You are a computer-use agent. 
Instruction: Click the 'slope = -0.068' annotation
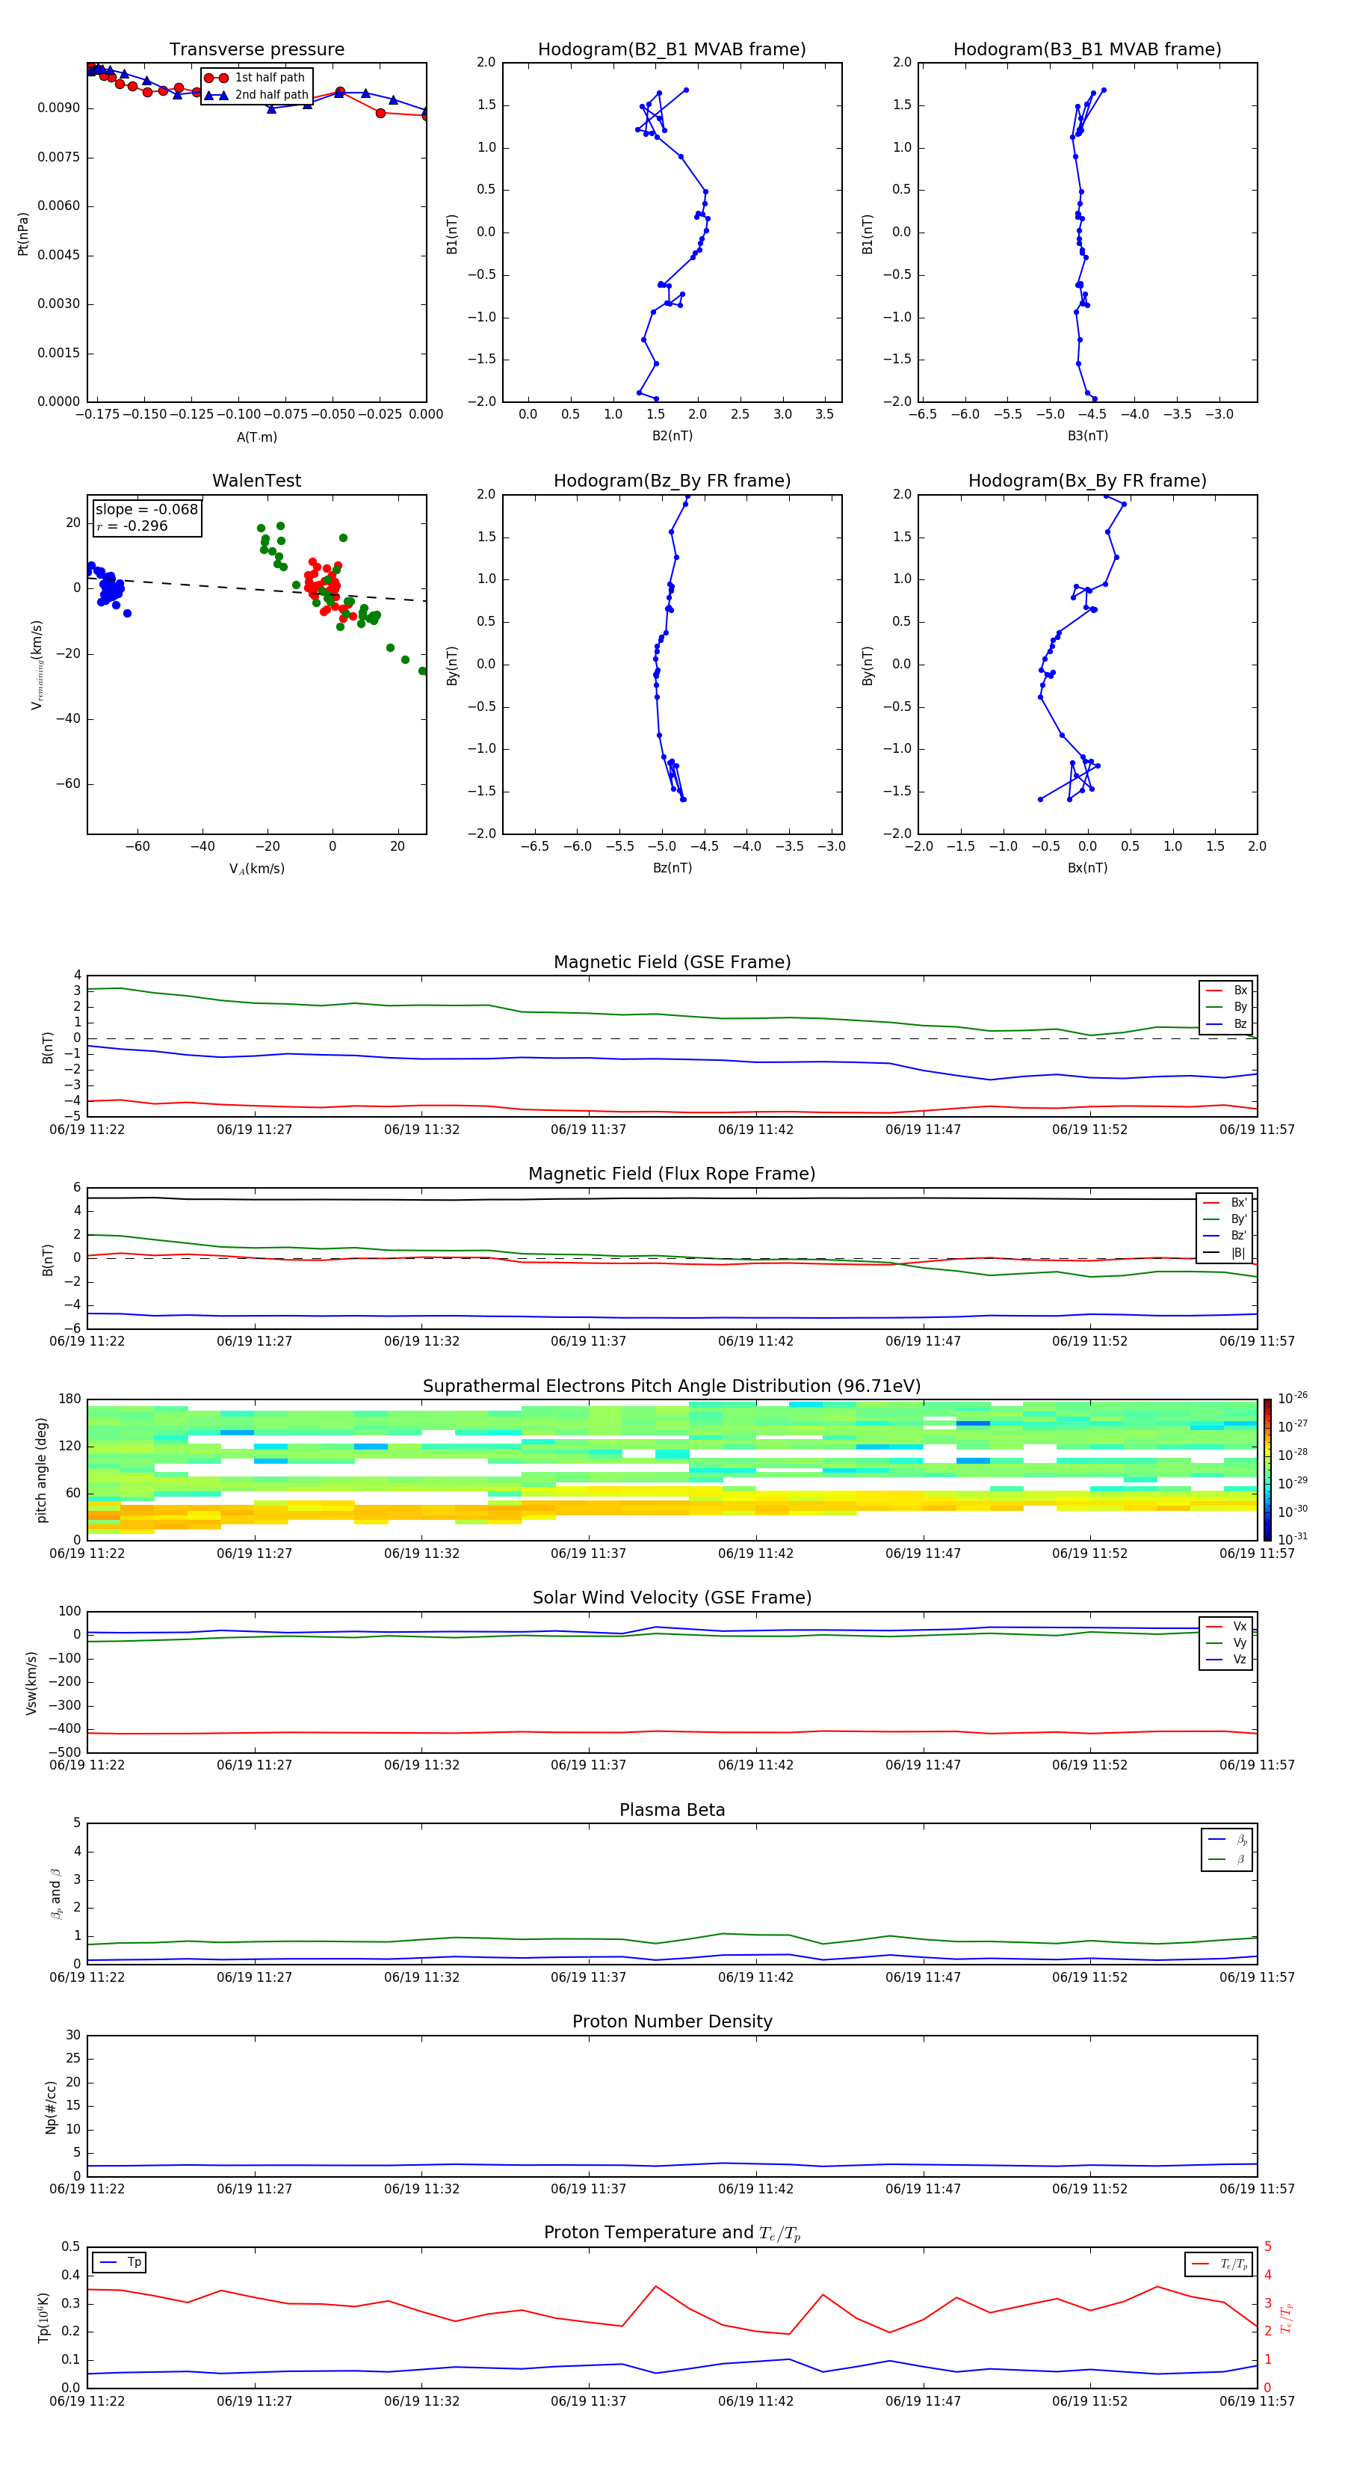[x=146, y=510]
